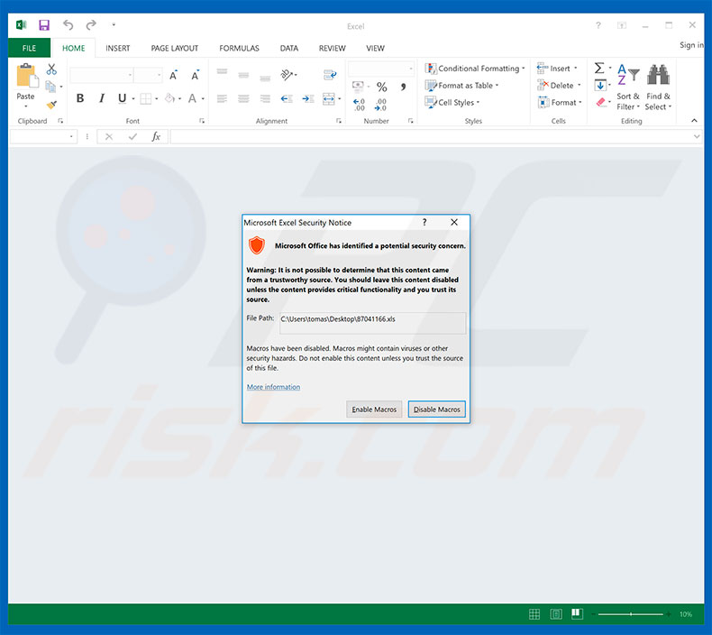The image size is (712, 635).
Task: Click the Decrease Decimal icon
Action: (380, 105)
